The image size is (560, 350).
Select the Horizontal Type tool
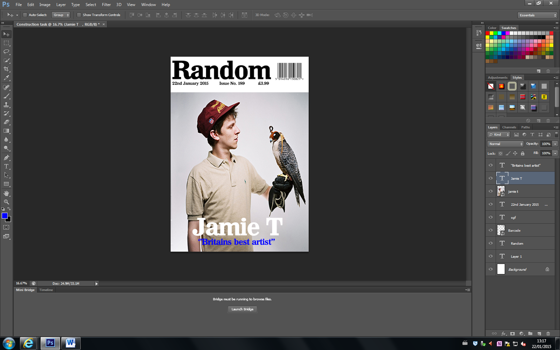click(x=6, y=167)
